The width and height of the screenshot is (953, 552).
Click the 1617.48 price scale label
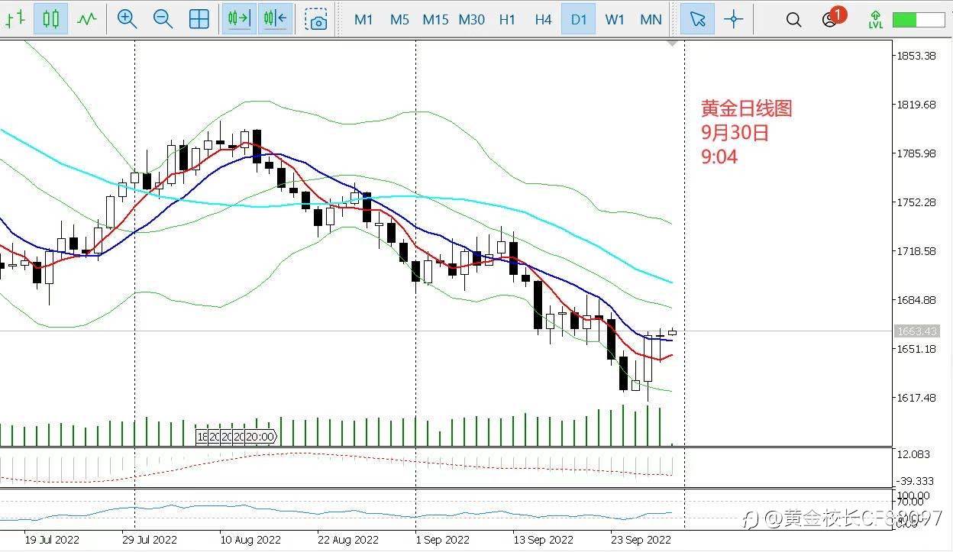(x=917, y=398)
